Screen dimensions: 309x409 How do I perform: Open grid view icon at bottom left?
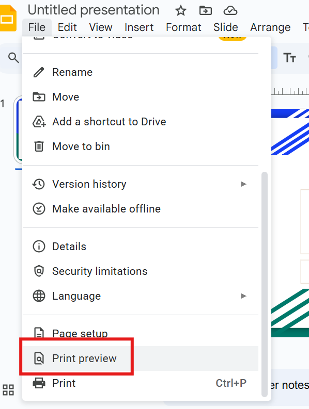tap(8, 390)
